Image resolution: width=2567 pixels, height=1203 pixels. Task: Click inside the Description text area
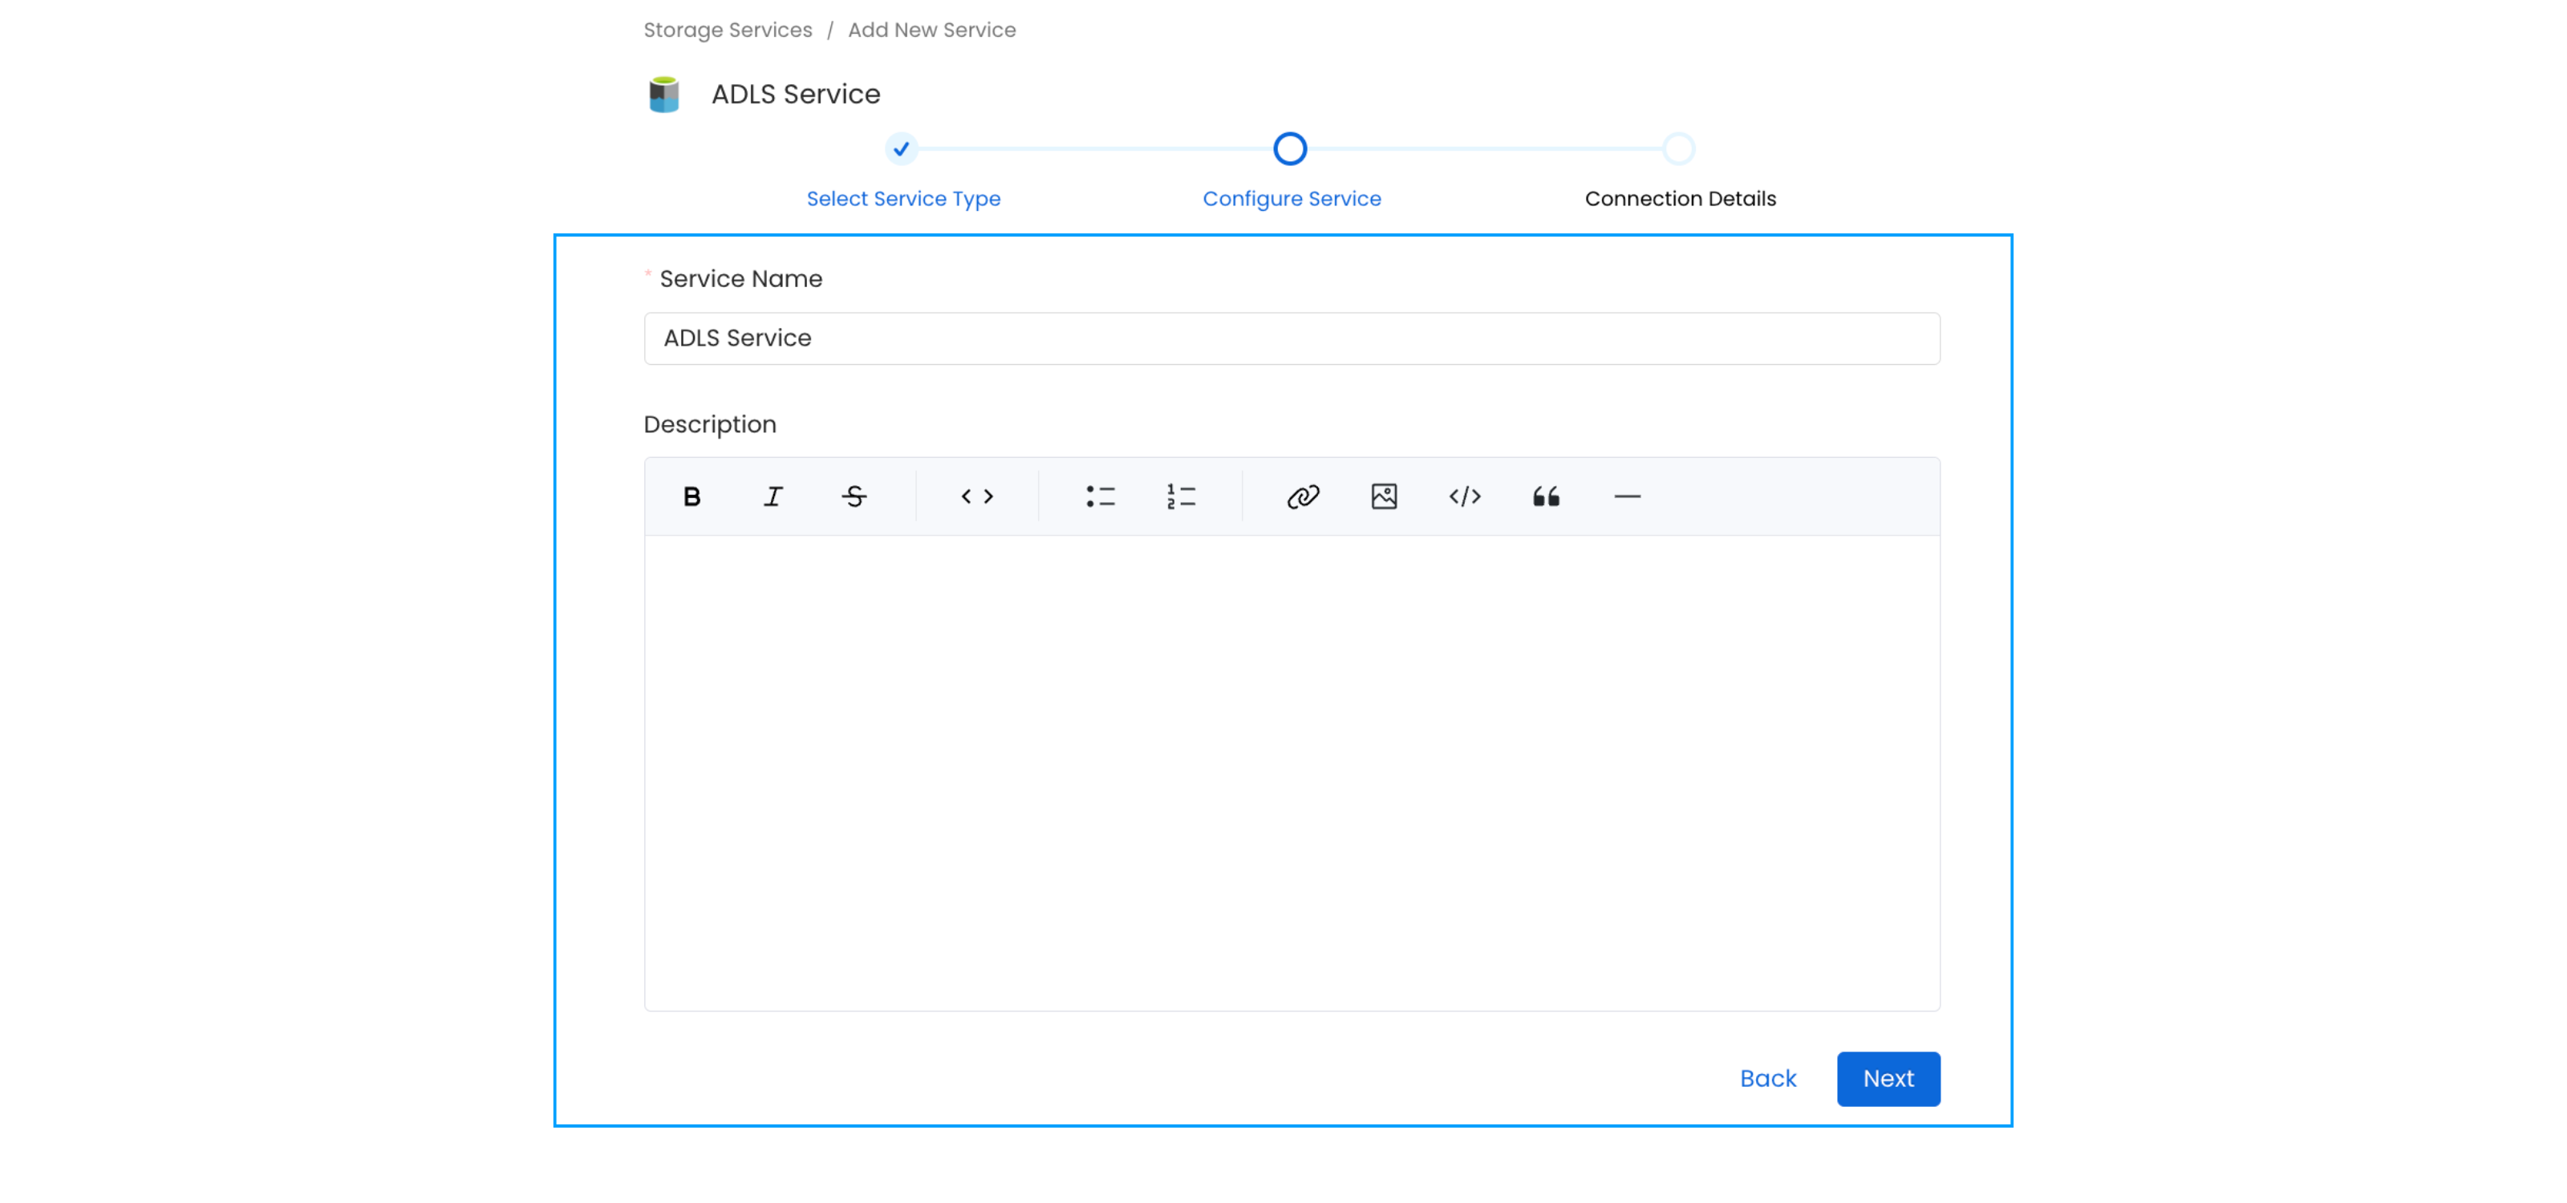point(1291,772)
